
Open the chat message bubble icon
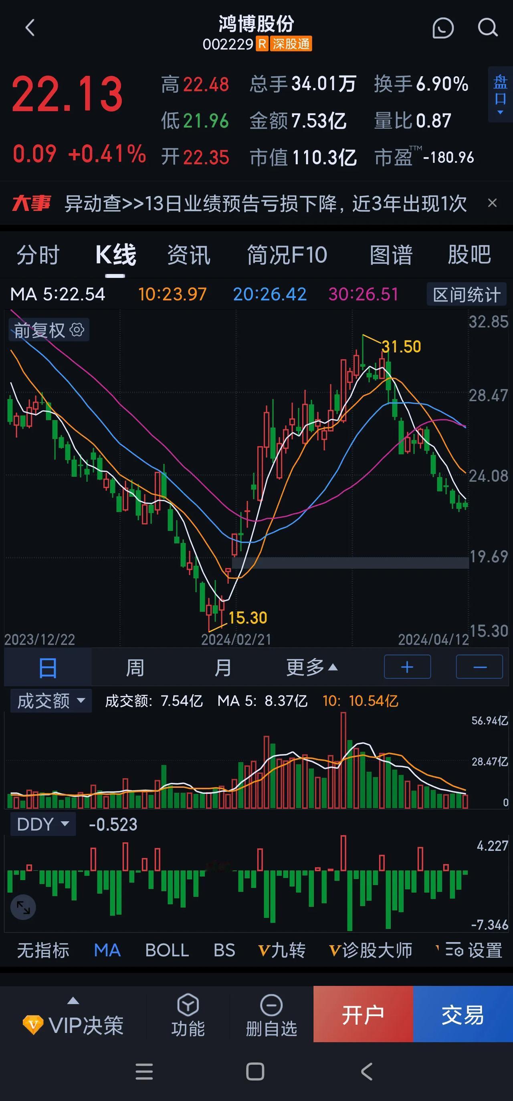click(x=443, y=28)
